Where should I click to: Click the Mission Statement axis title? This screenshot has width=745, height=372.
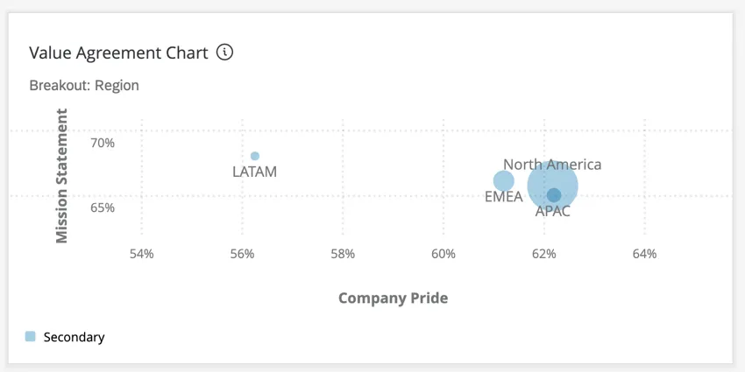tap(61, 176)
